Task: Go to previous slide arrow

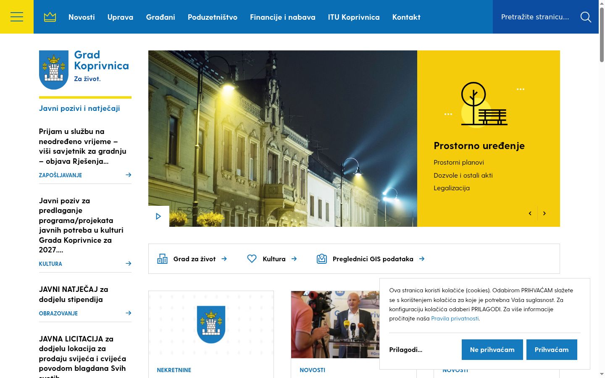Action: pyautogui.click(x=530, y=213)
